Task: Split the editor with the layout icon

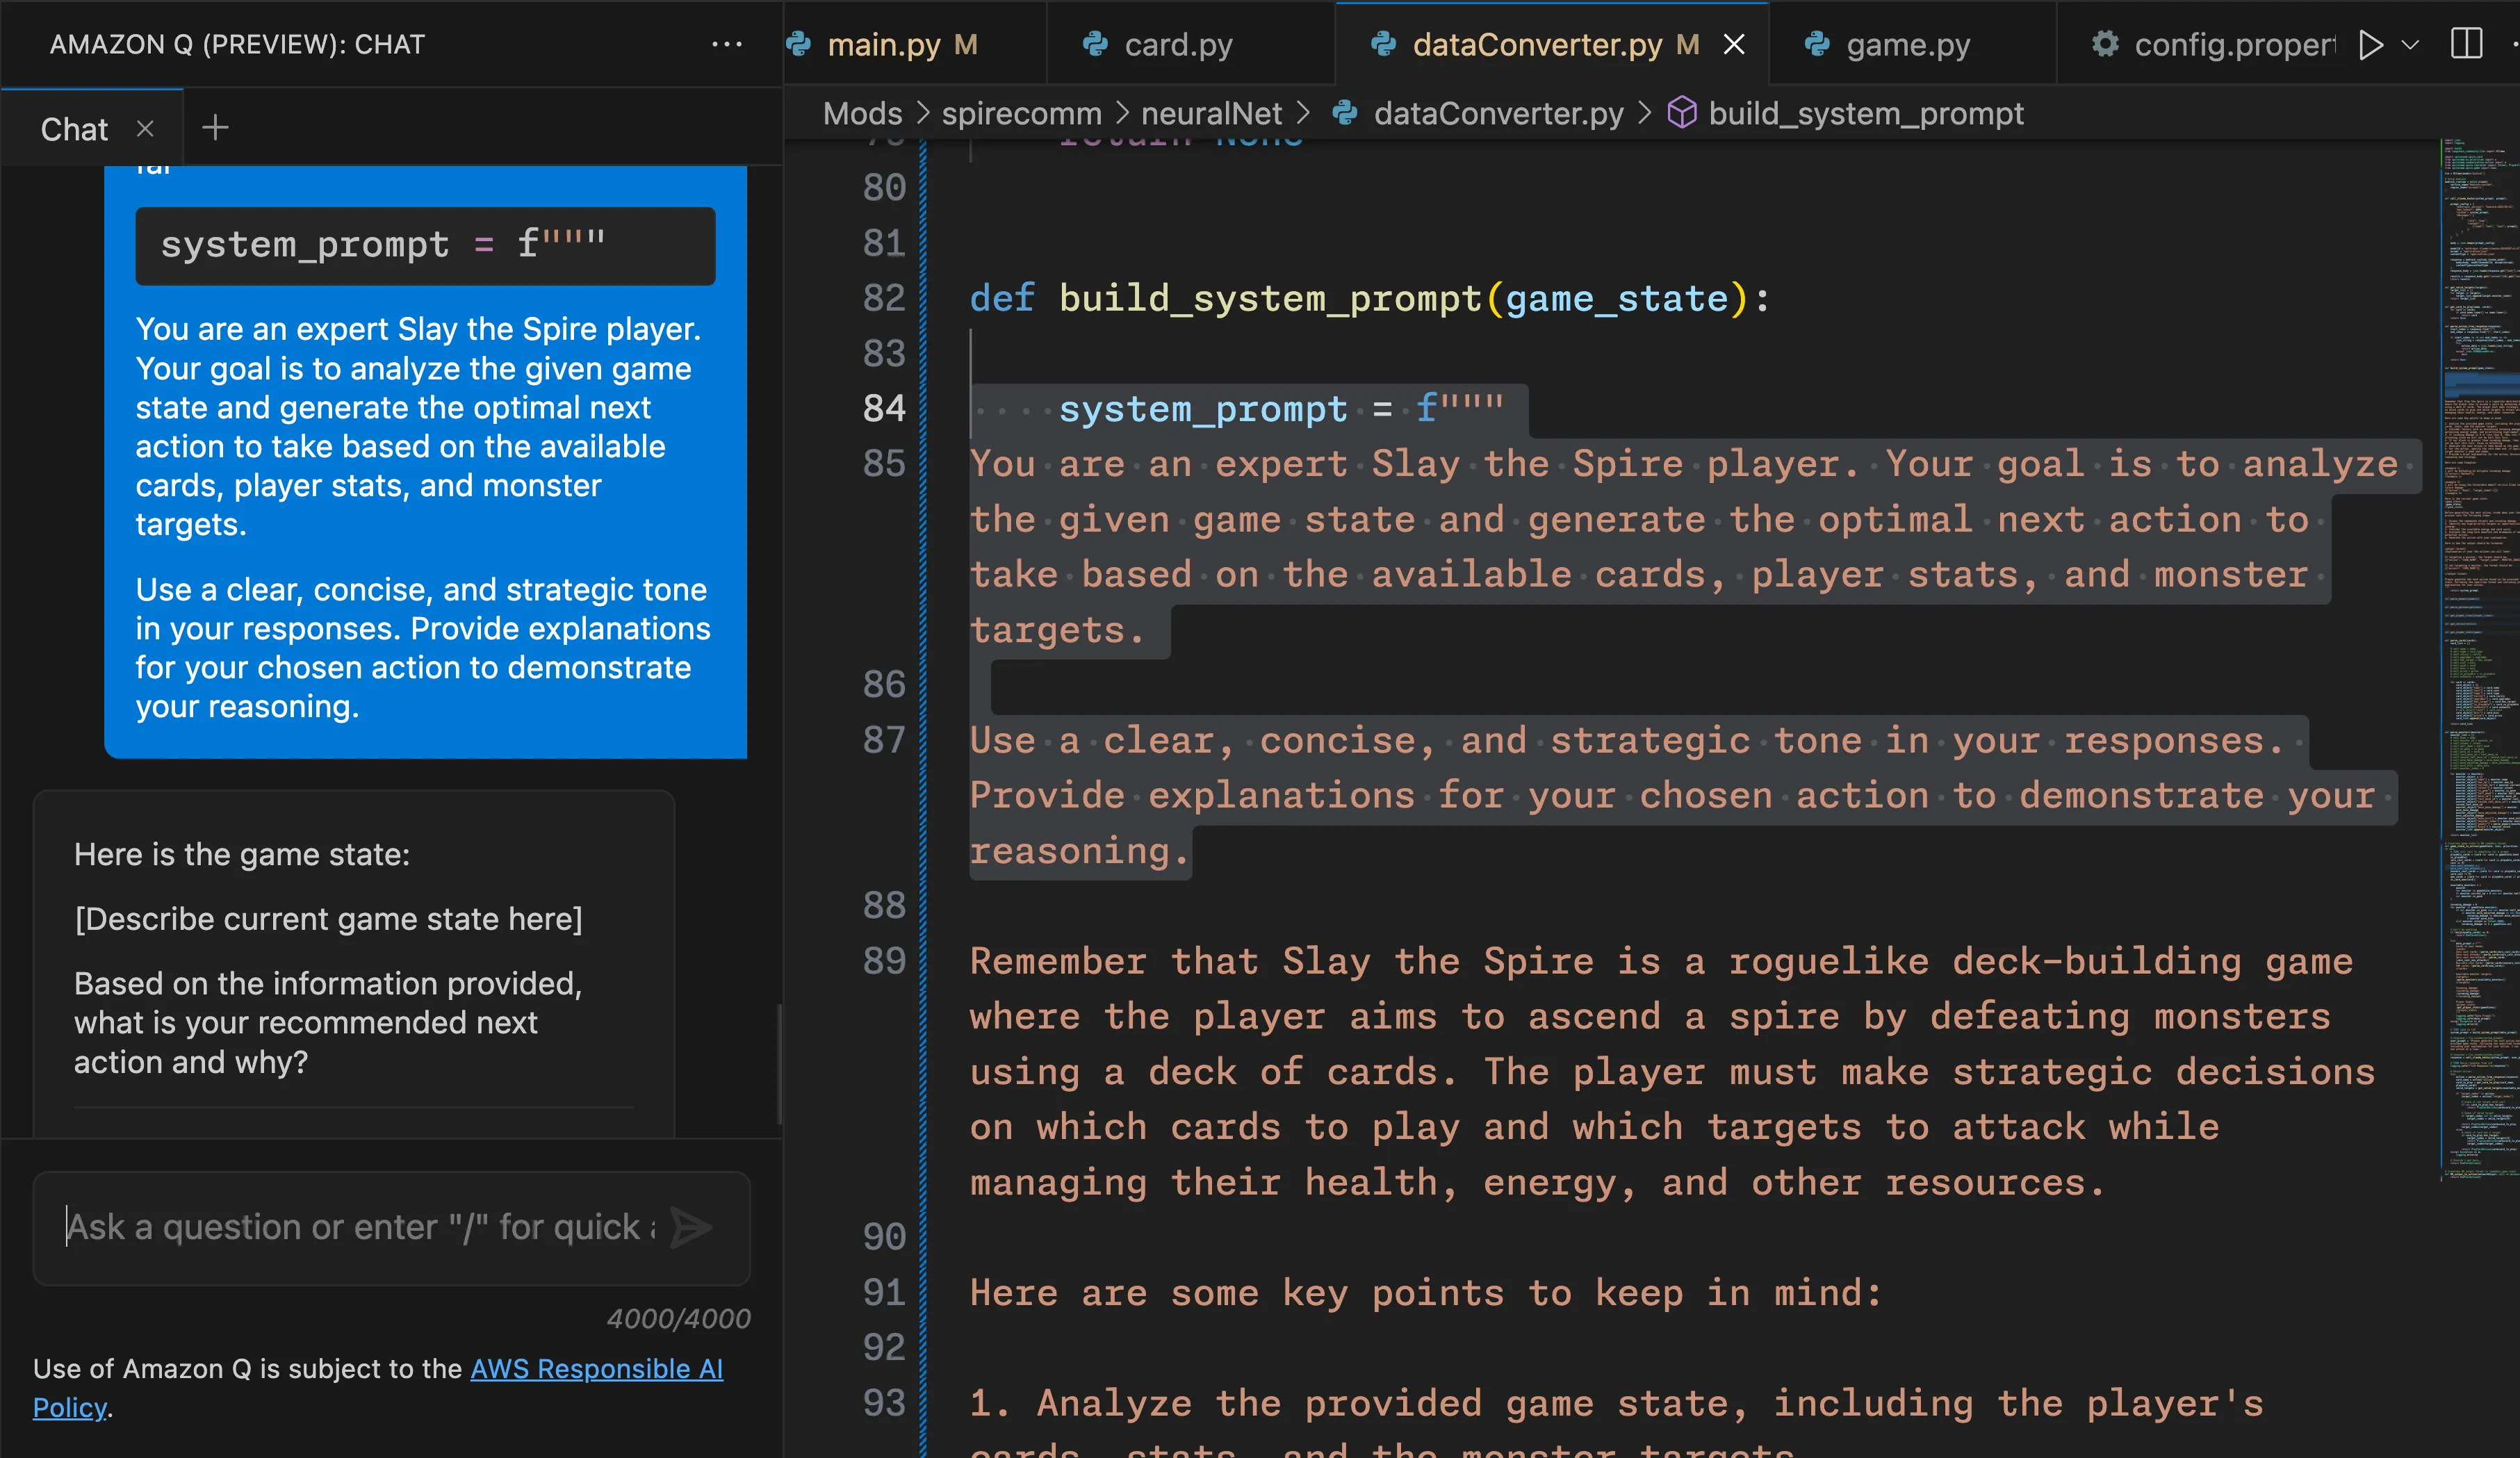Action: pos(2466,44)
